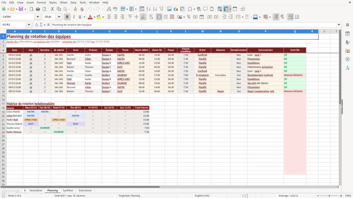Image resolution: width=353 pixels, height=198 pixels.
Task: Open the Draw functions shapes icon
Action: coord(243,9)
